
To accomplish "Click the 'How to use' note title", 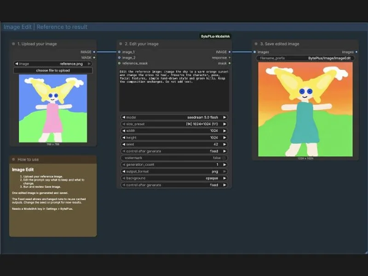I will click(x=28, y=159).
